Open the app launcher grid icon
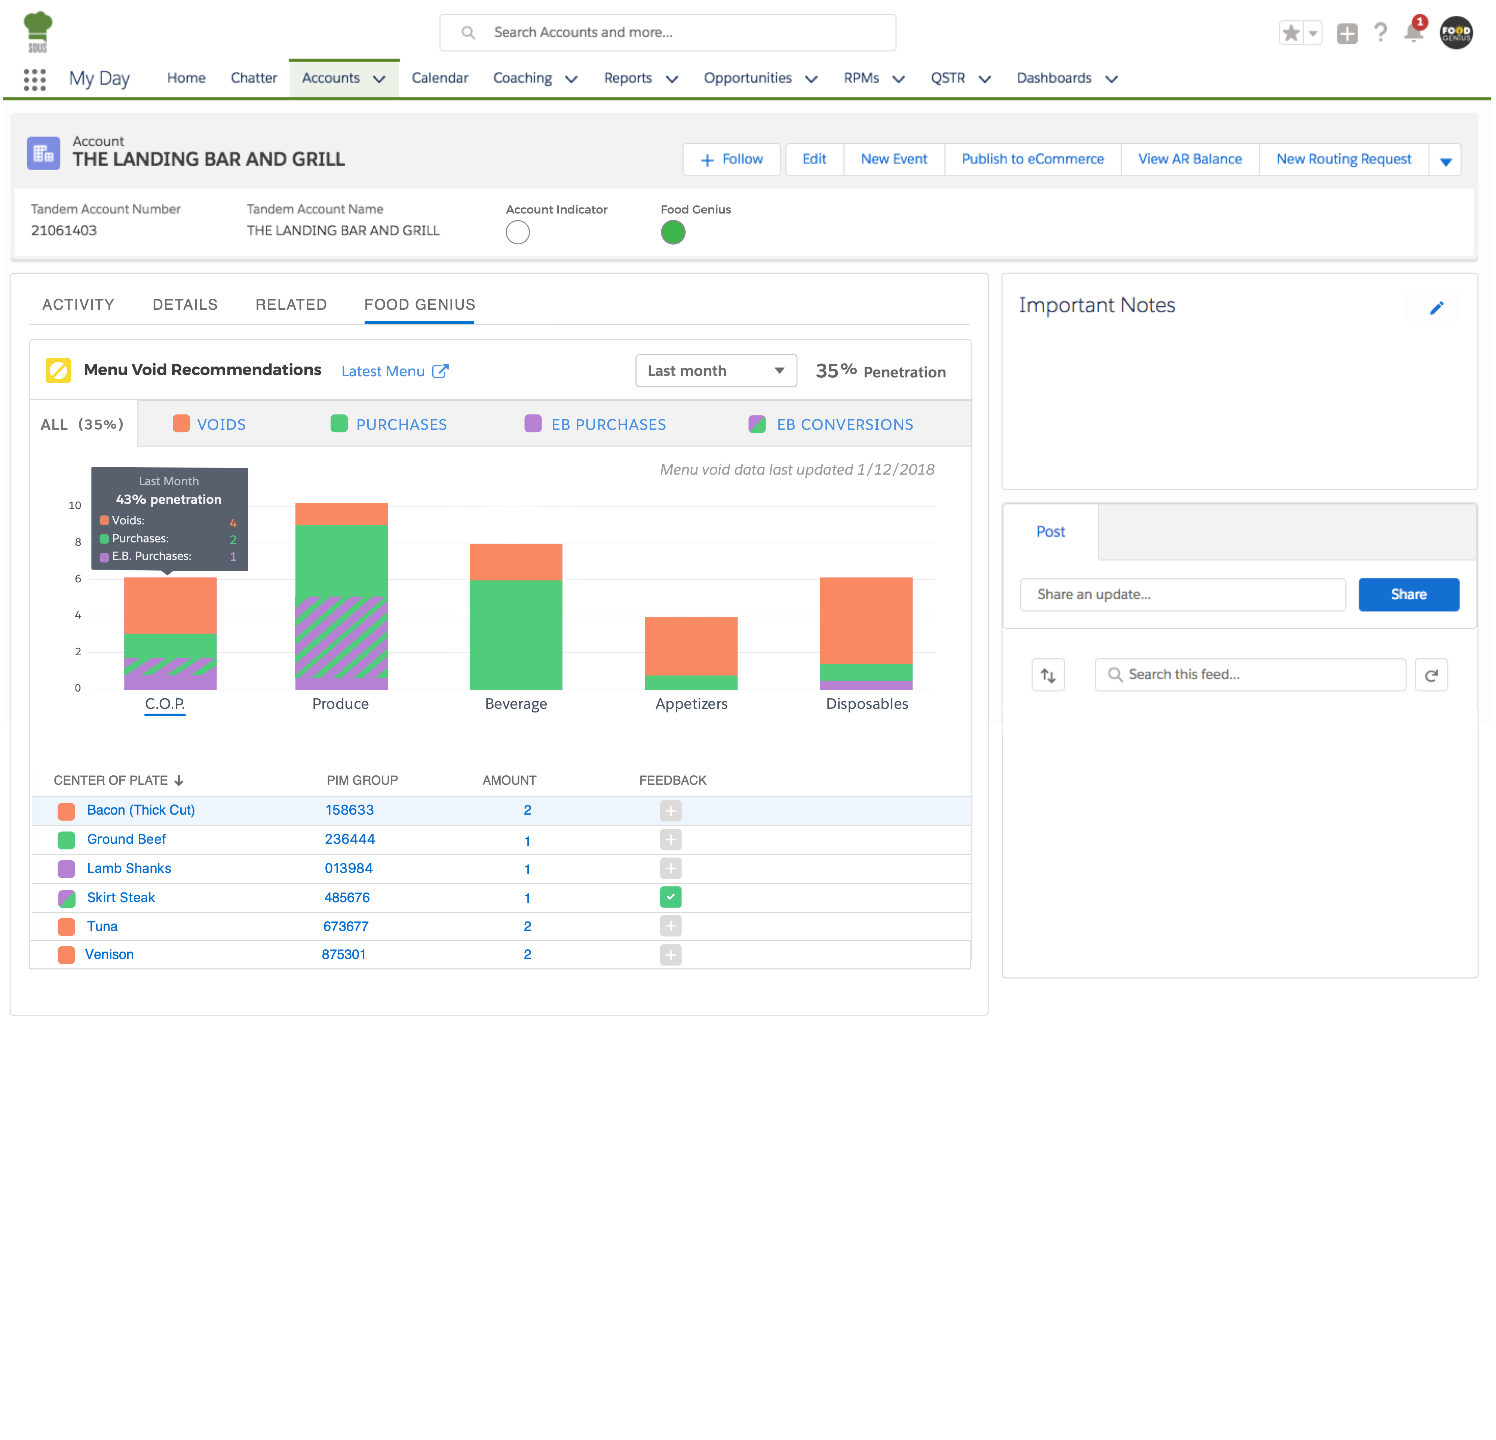Image resolution: width=1496 pixels, height=1440 pixels. coord(34,79)
